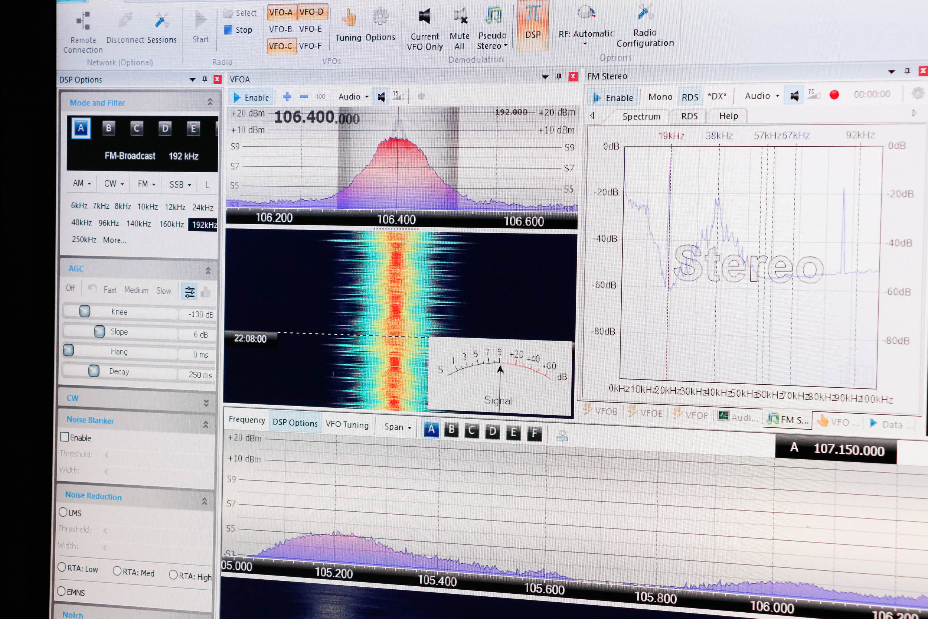928x619 pixels.
Task: Open the SSB mode dropdown
Action: [180, 185]
